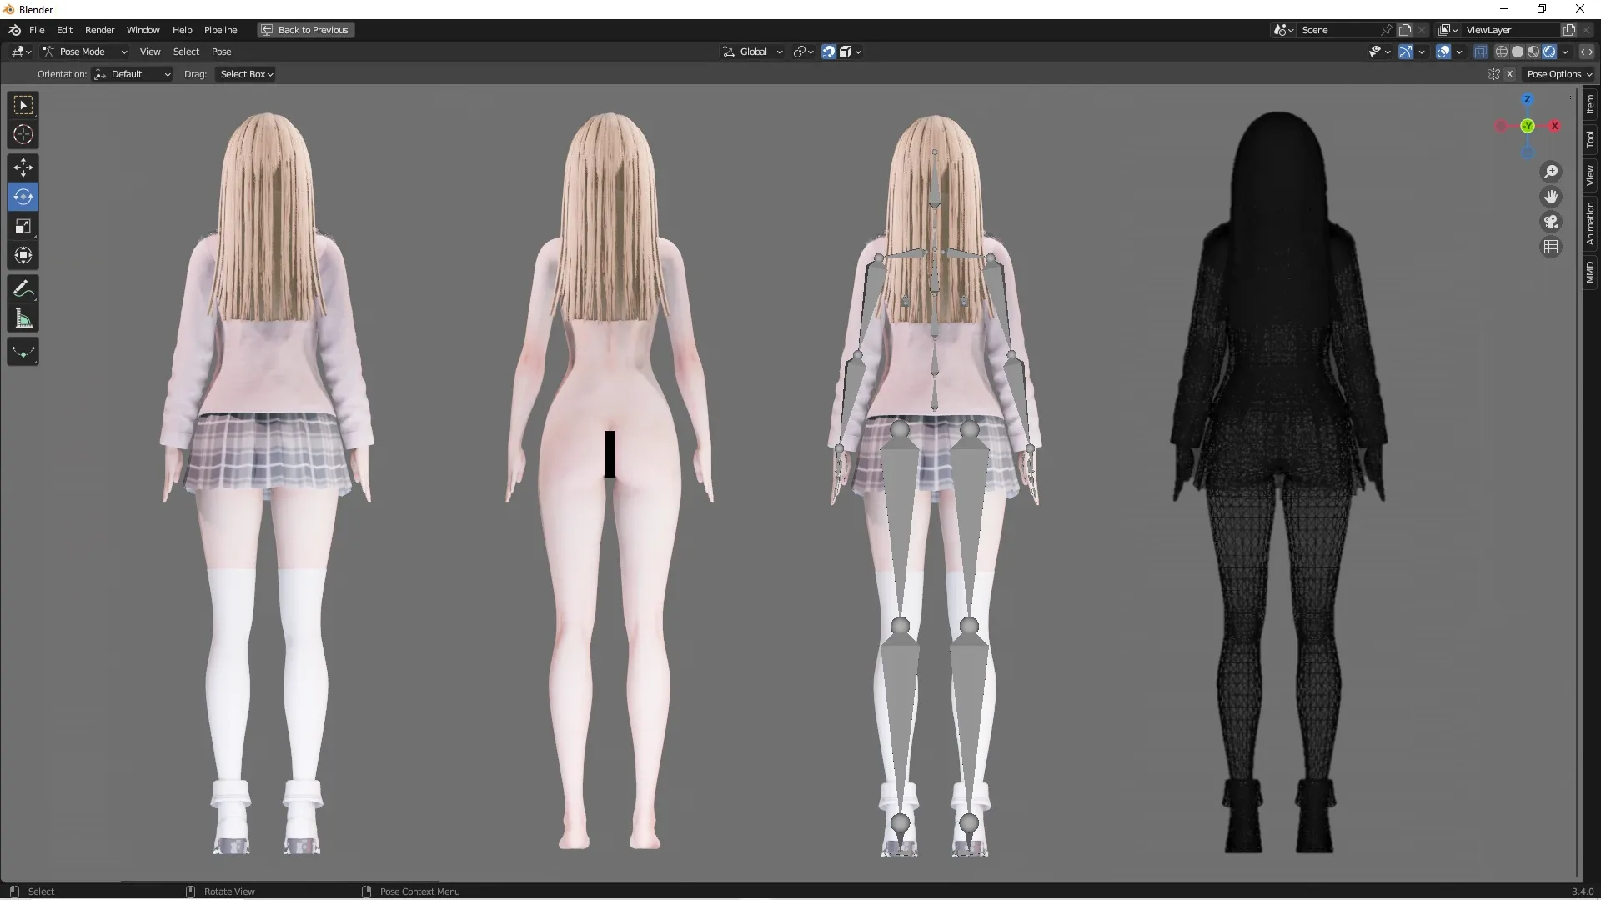Open the transform orientation Global dropdown
1601x900 pixels.
point(751,51)
